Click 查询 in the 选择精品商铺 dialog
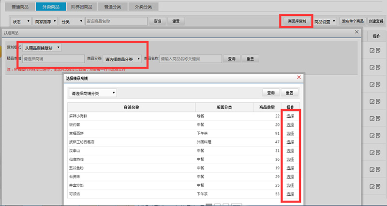387x206 pixels. click(271, 93)
